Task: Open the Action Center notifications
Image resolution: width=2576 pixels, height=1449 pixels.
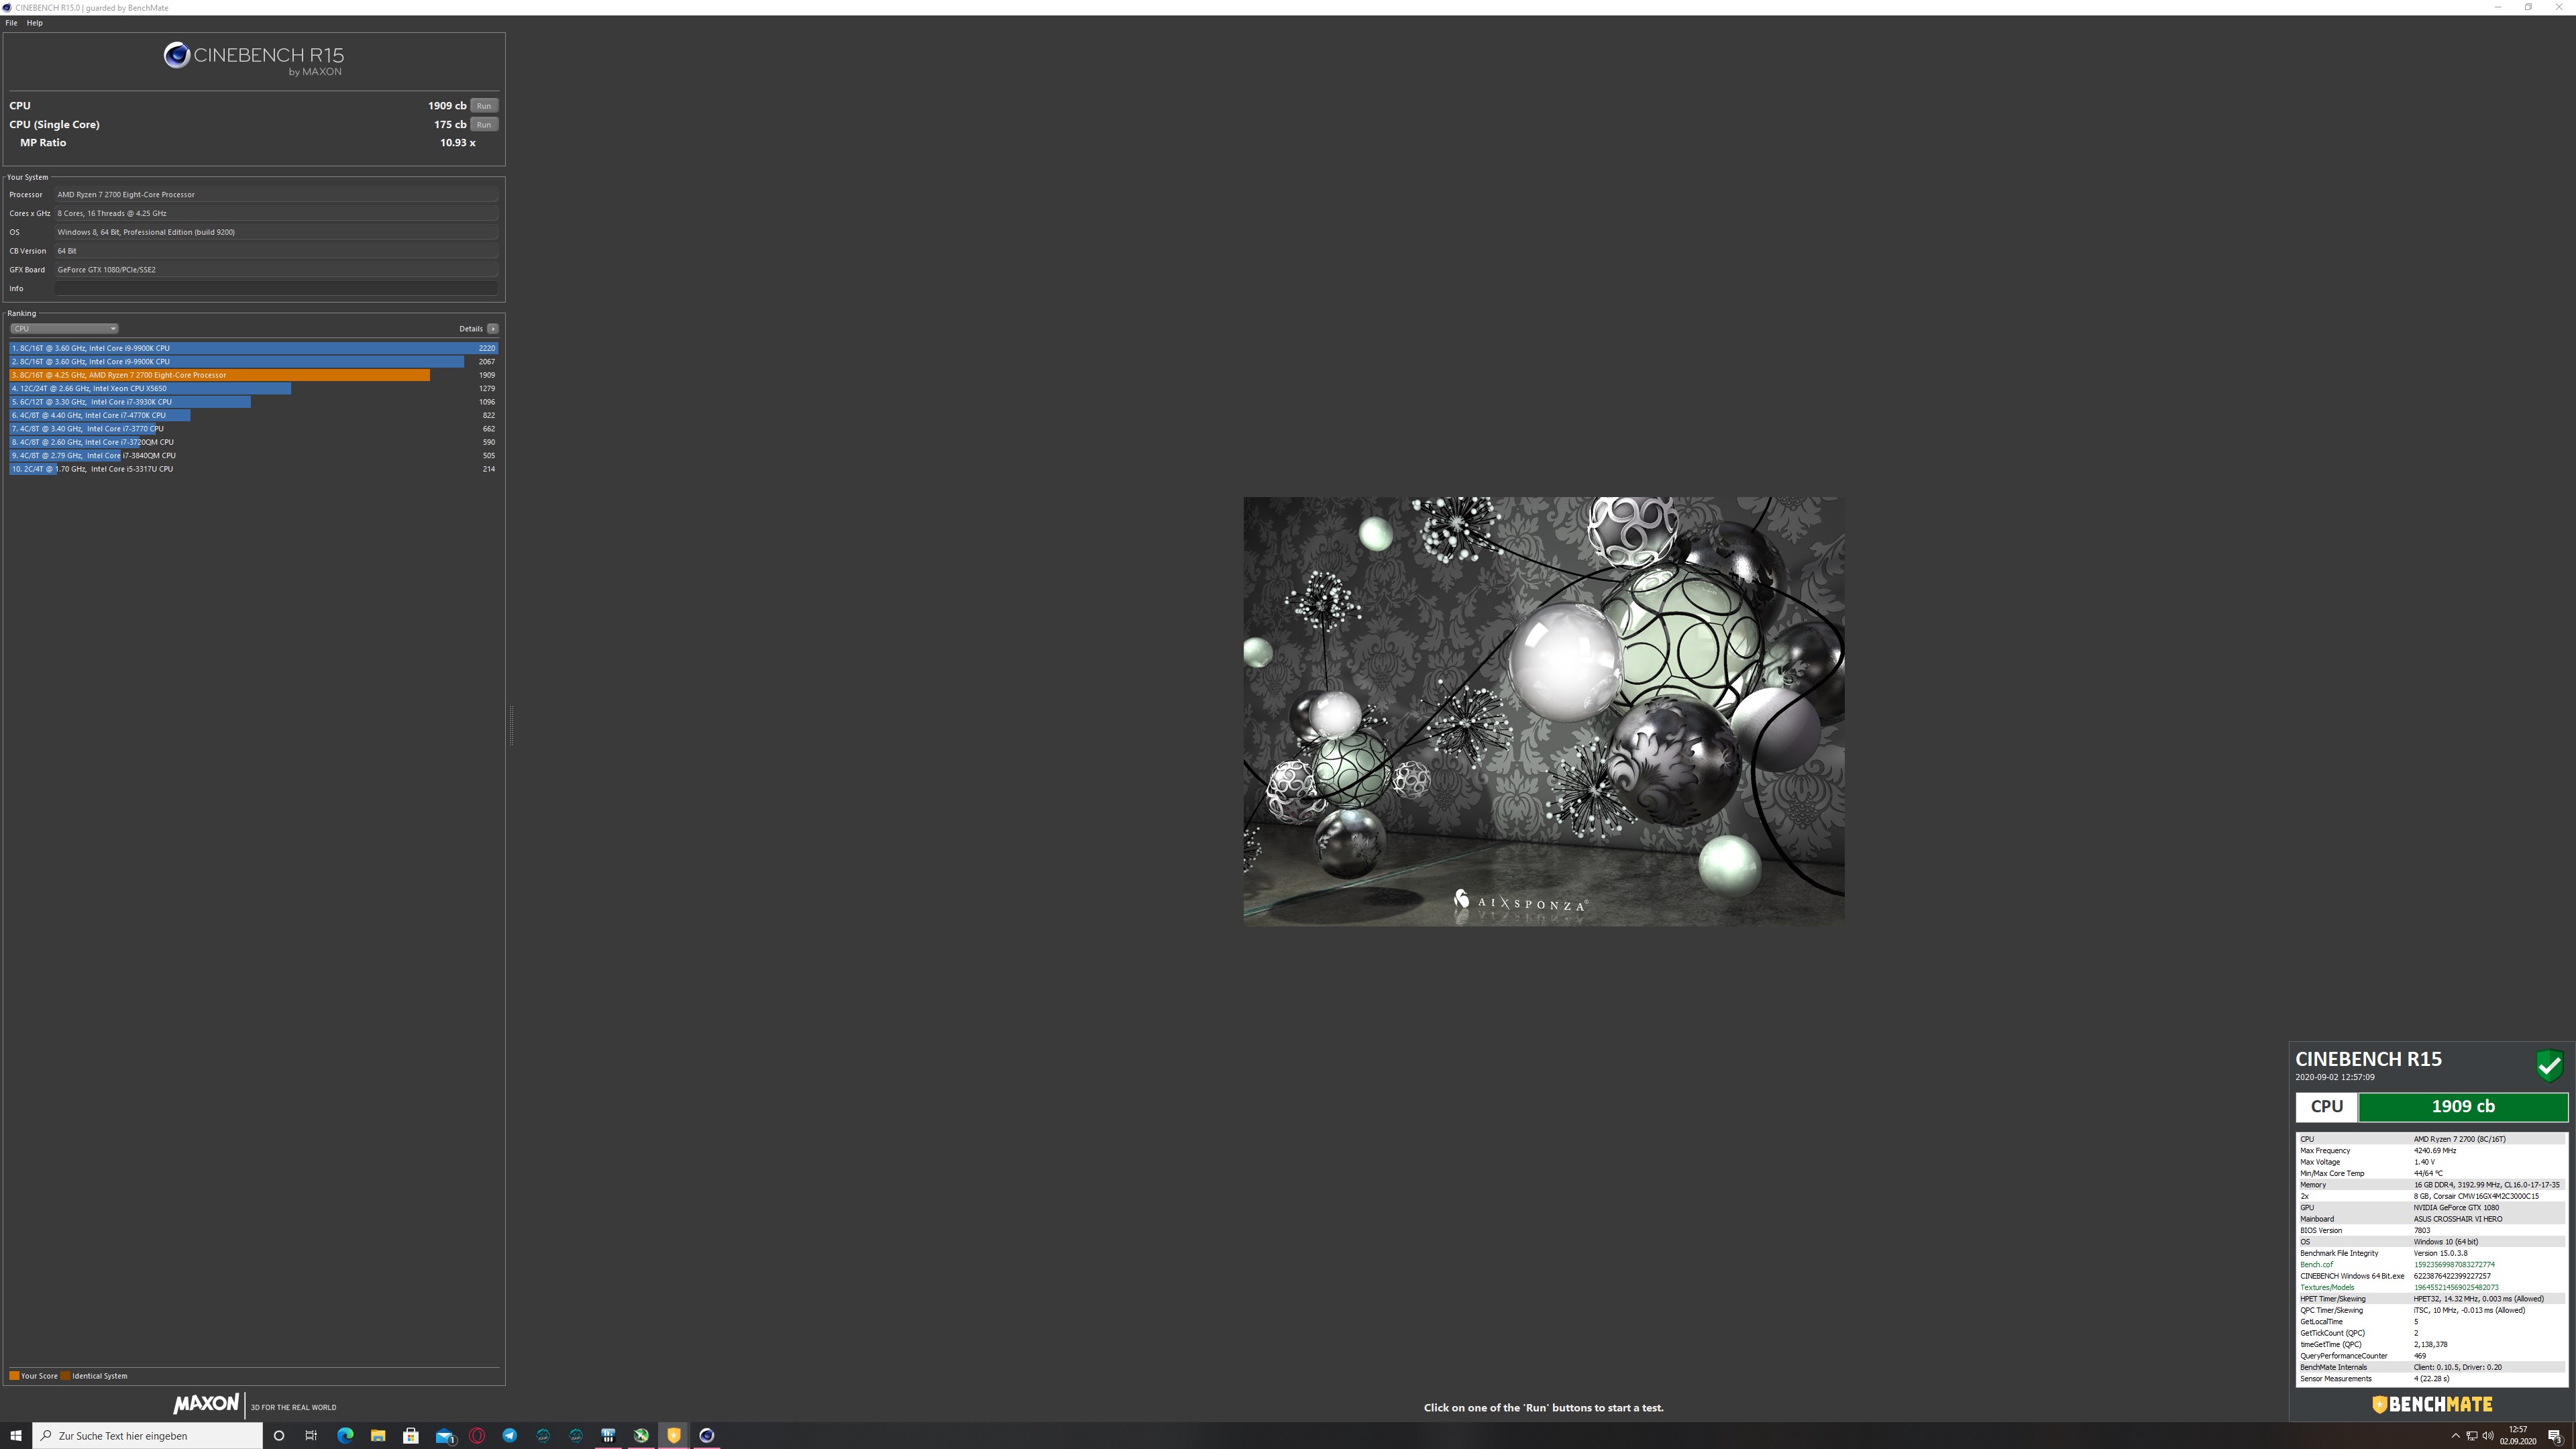Action: click(2555, 1436)
